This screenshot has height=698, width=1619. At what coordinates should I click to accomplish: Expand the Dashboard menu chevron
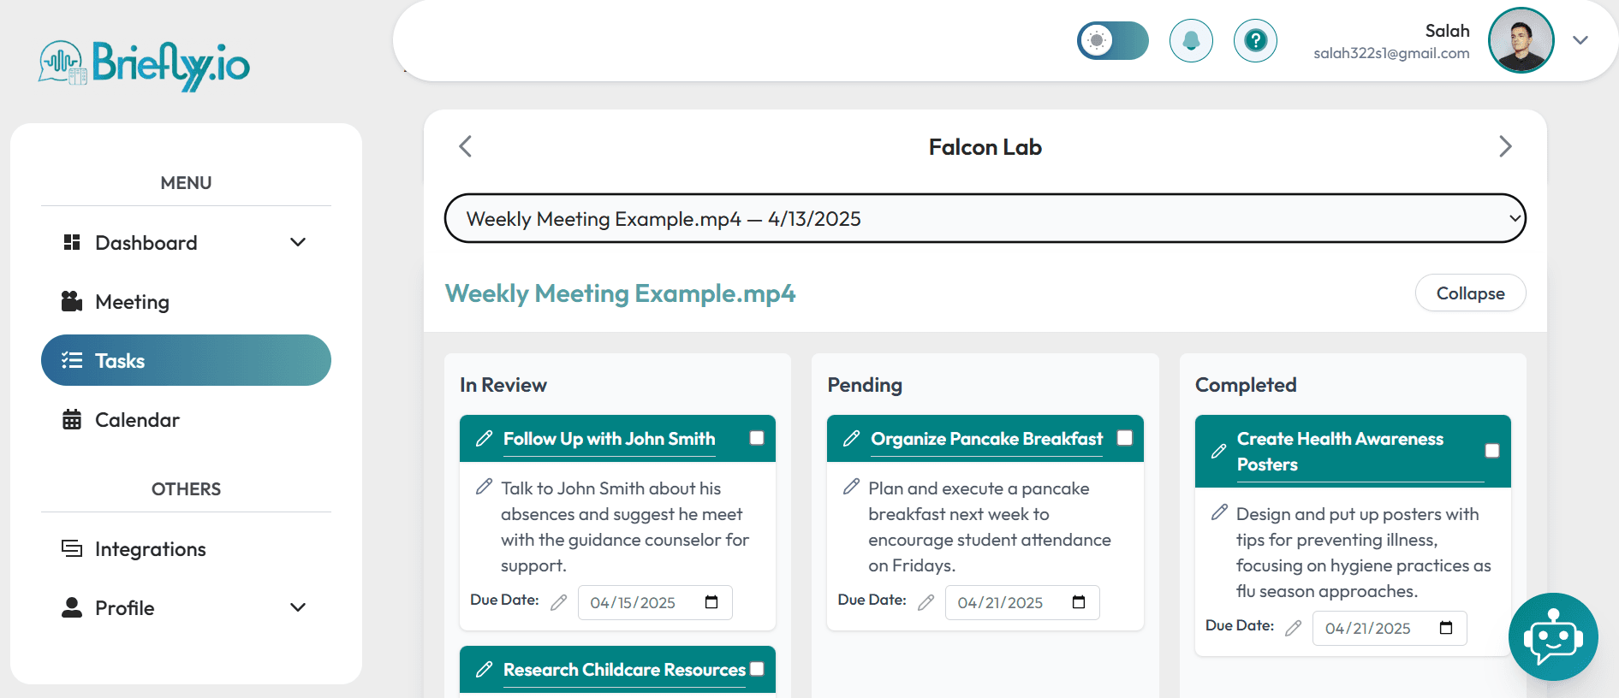(298, 242)
